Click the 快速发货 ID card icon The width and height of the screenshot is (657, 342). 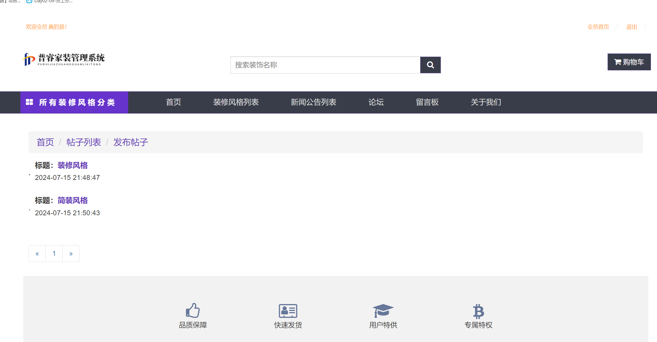click(x=288, y=311)
